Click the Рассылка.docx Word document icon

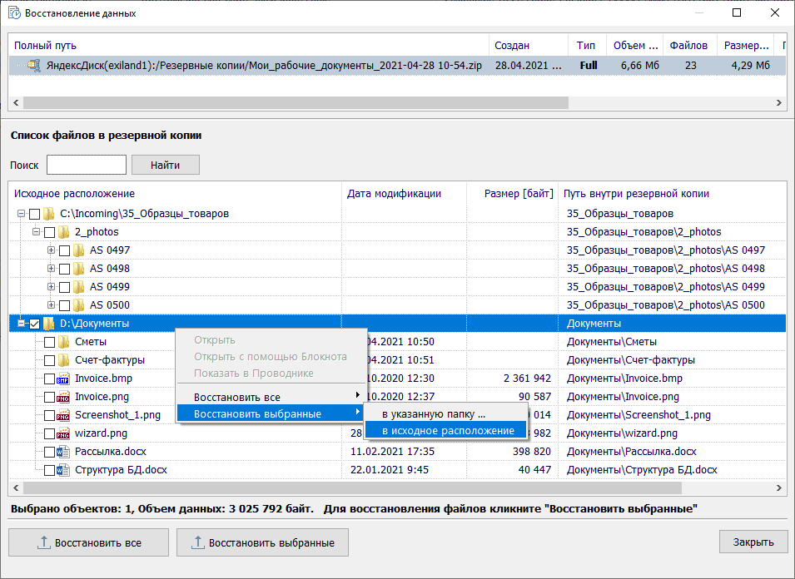pyautogui.click(x=63, y=452)
